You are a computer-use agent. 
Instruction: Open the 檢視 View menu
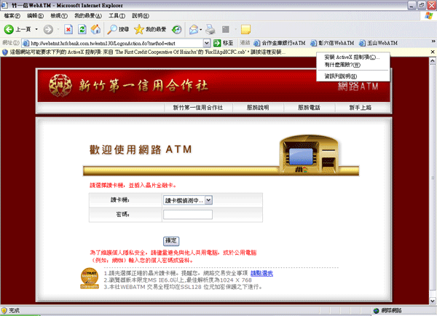point(59,16)
